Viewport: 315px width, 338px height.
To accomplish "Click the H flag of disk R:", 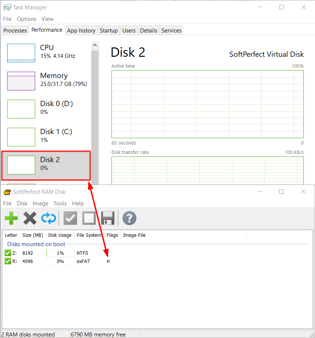I will [108, 261].
